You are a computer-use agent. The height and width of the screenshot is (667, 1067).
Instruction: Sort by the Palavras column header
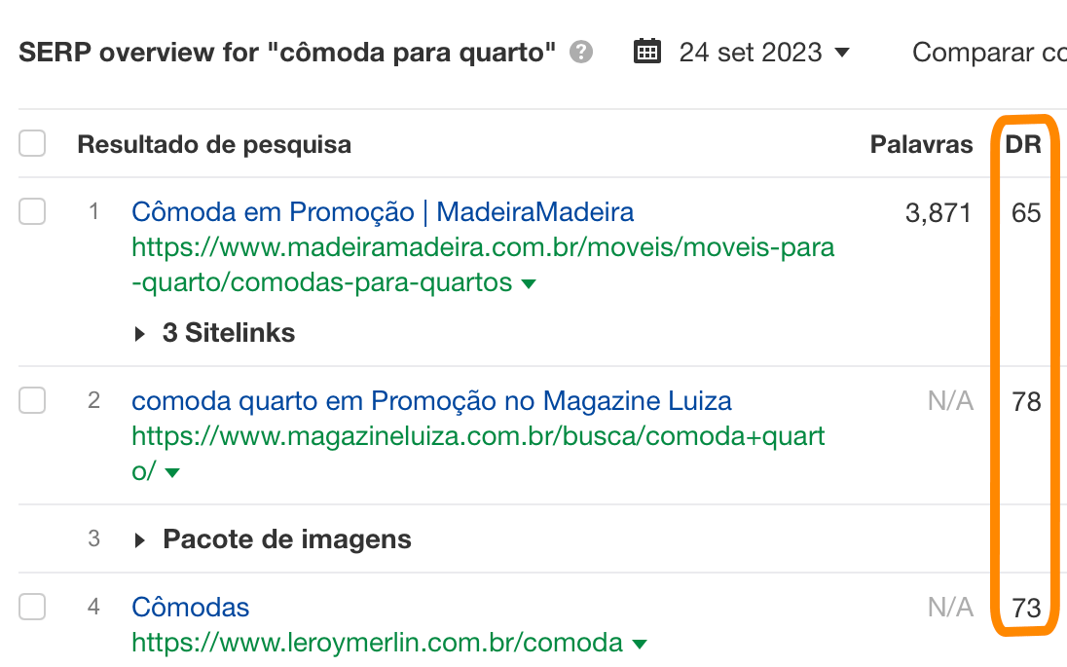pyautogui.click(x=921, y=145)
